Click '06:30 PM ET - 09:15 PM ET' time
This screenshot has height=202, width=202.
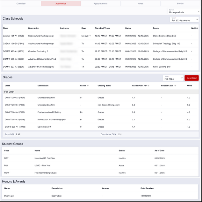[108, 59]
